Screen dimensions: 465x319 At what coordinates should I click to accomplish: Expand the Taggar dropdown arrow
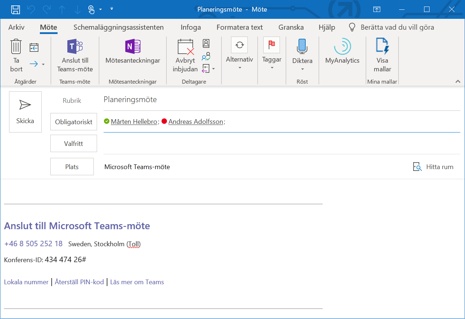pyautogui.click(x=272, y=68)
